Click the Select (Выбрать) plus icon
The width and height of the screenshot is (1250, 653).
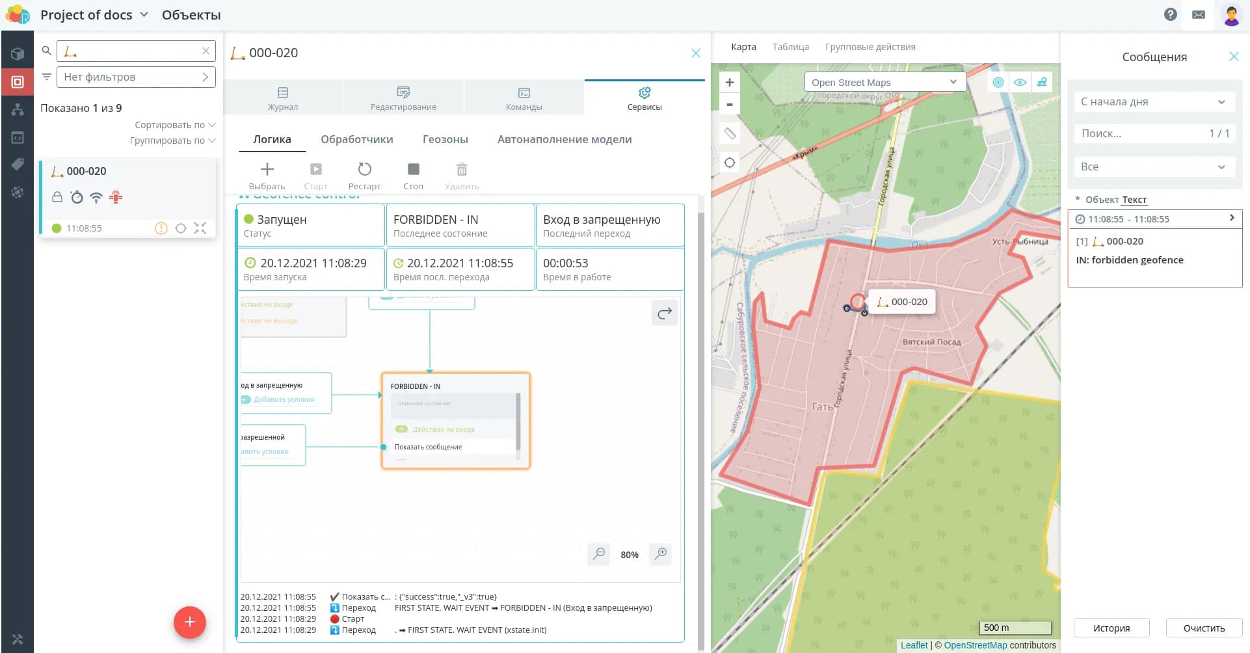tap(267, 170)
